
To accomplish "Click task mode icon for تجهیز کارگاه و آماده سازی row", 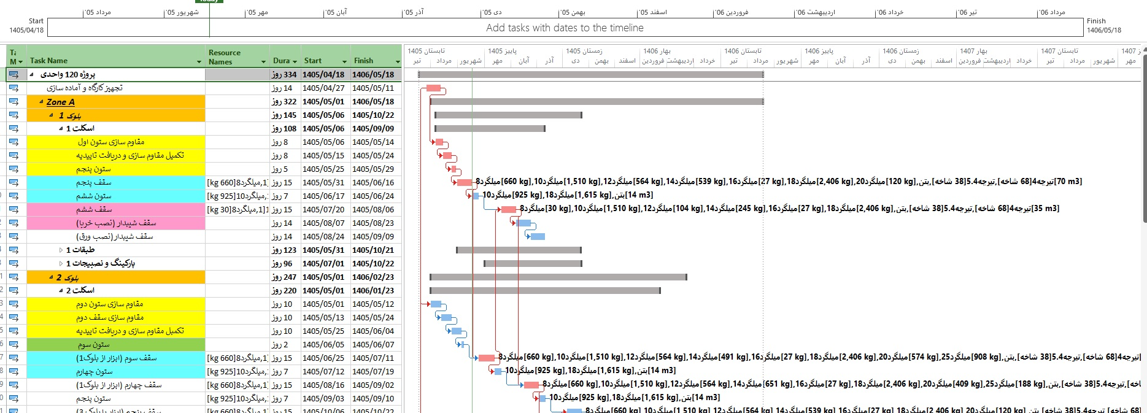I will click(x=14, y=88).
